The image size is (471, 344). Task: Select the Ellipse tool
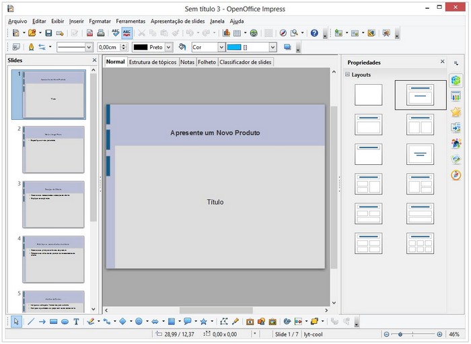point(65,322)
